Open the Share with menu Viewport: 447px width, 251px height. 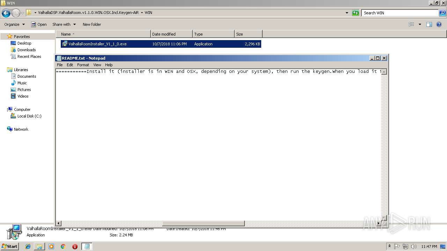64,24
